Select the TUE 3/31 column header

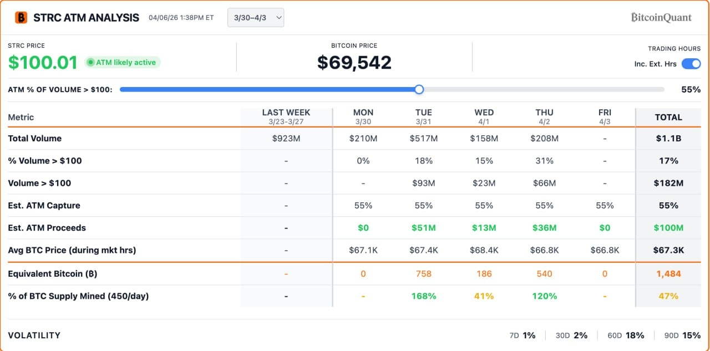pos(423,116)
